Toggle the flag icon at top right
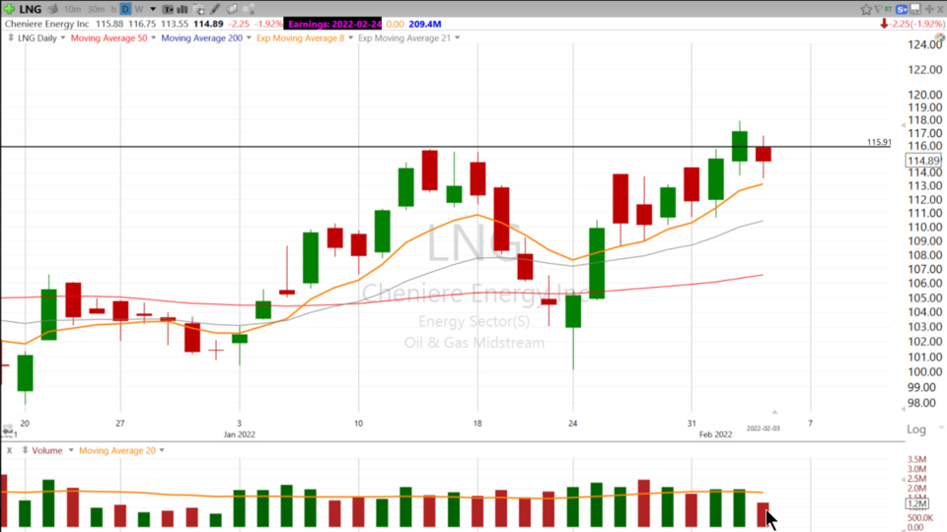 click(x=878, y=9)
